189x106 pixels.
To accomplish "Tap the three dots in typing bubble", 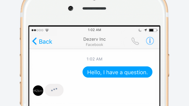I will point(54,90).
